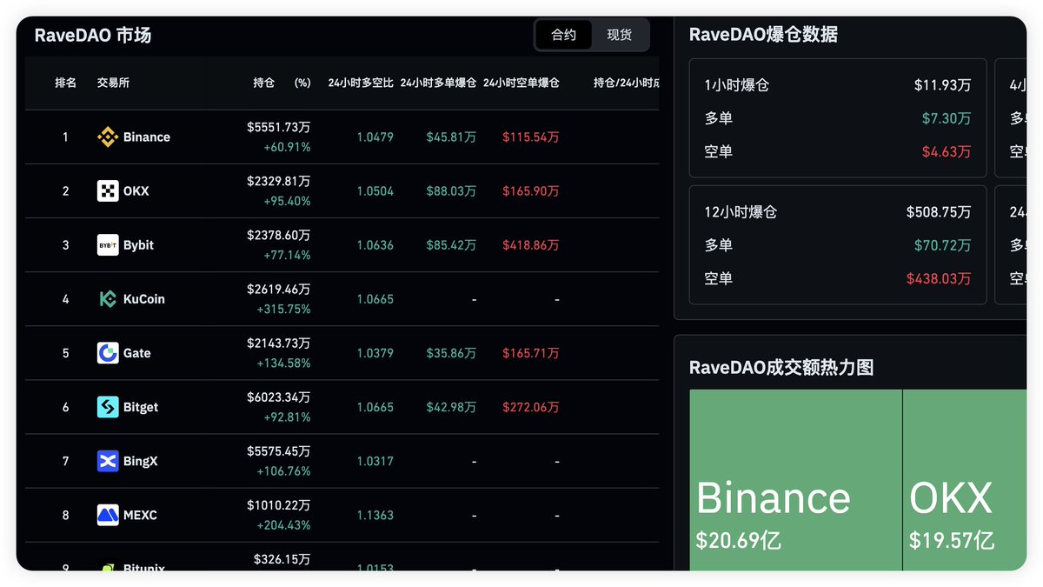
Task: Open the BingX exchange name link
Action: (141, 460)
